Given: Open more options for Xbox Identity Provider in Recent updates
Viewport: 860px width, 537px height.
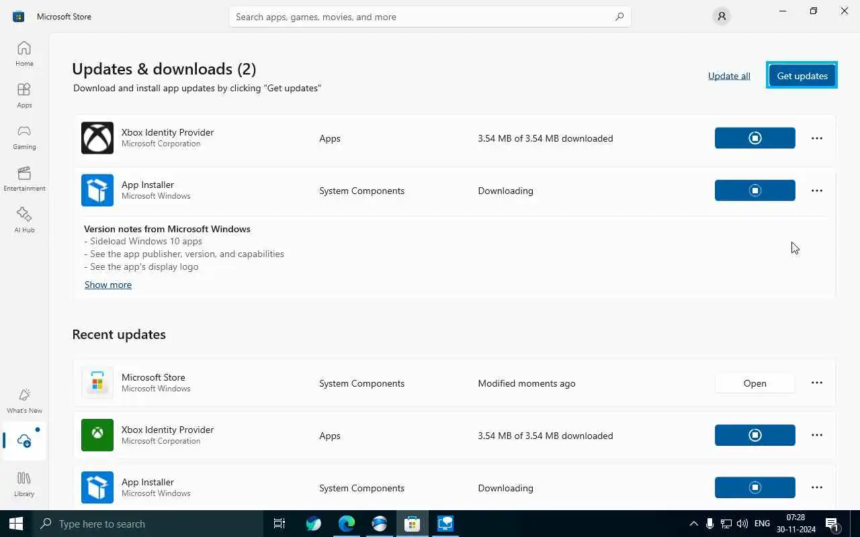Looking at the screenshot, I should (817, 435).
